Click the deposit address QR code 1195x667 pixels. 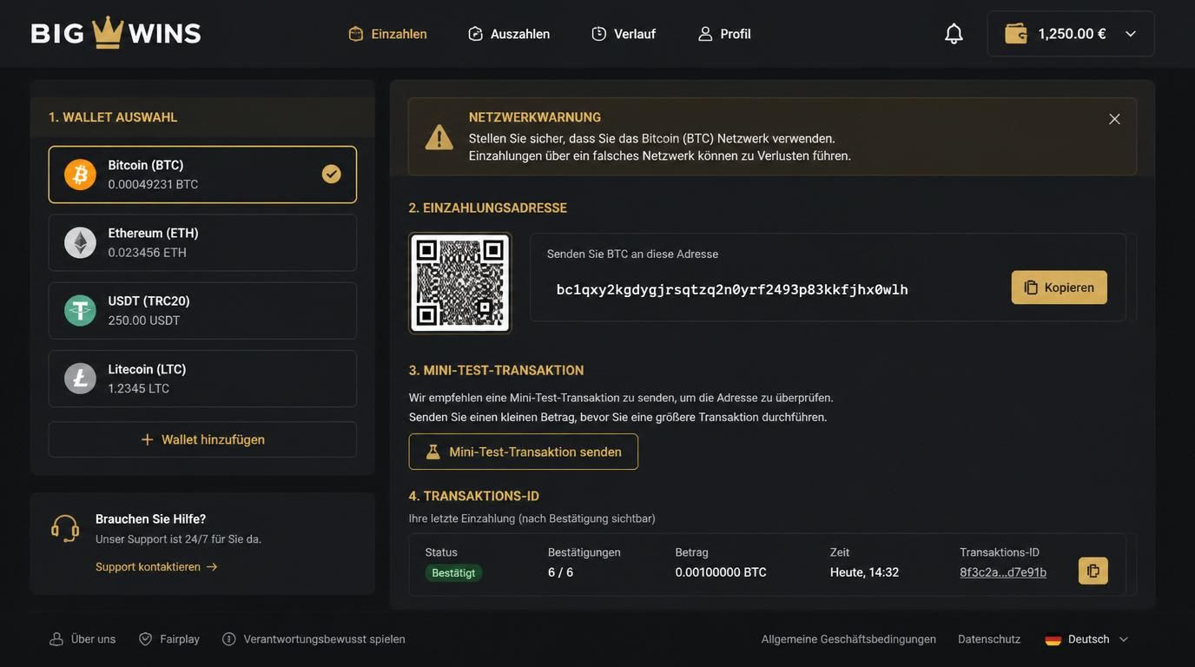pyautogui.click(x=460, y=283)
